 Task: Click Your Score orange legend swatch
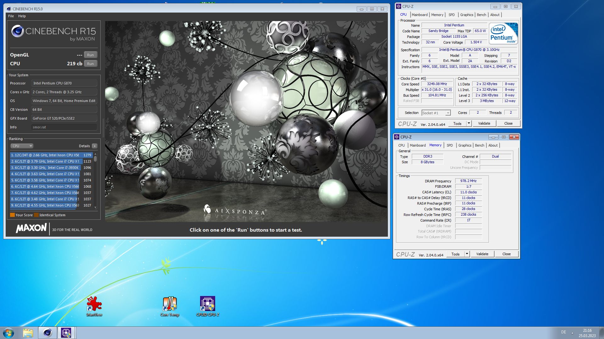pos(12,215)
